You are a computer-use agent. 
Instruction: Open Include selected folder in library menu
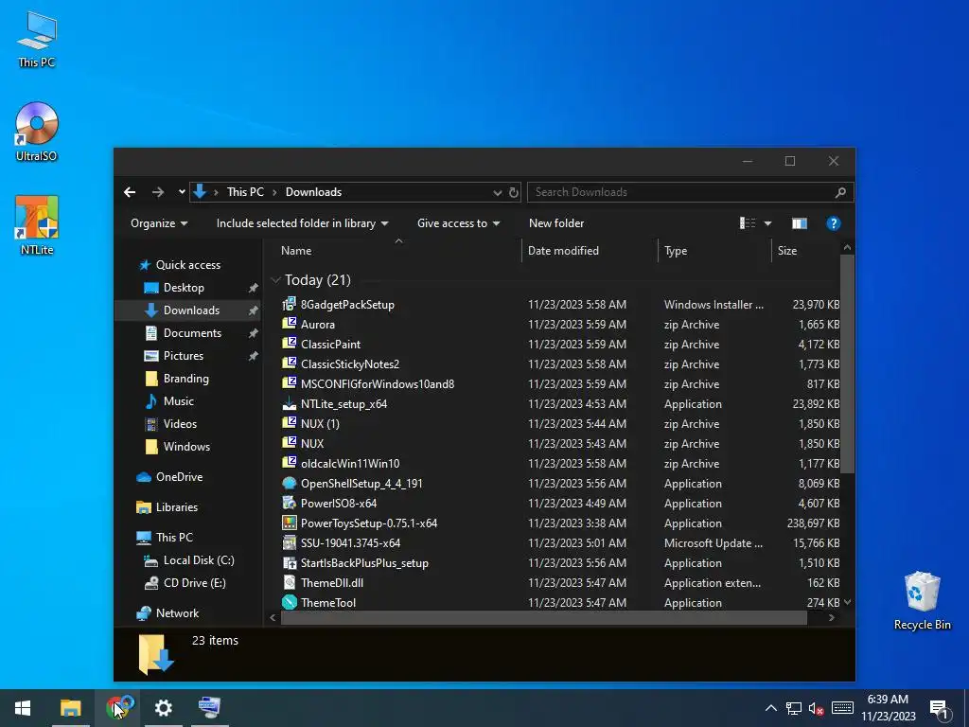click(x=302, y=223)
